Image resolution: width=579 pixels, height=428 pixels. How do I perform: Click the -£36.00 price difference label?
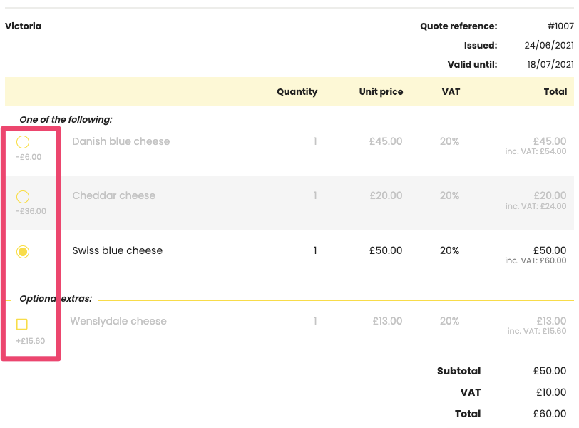click(x=31, y=211)
